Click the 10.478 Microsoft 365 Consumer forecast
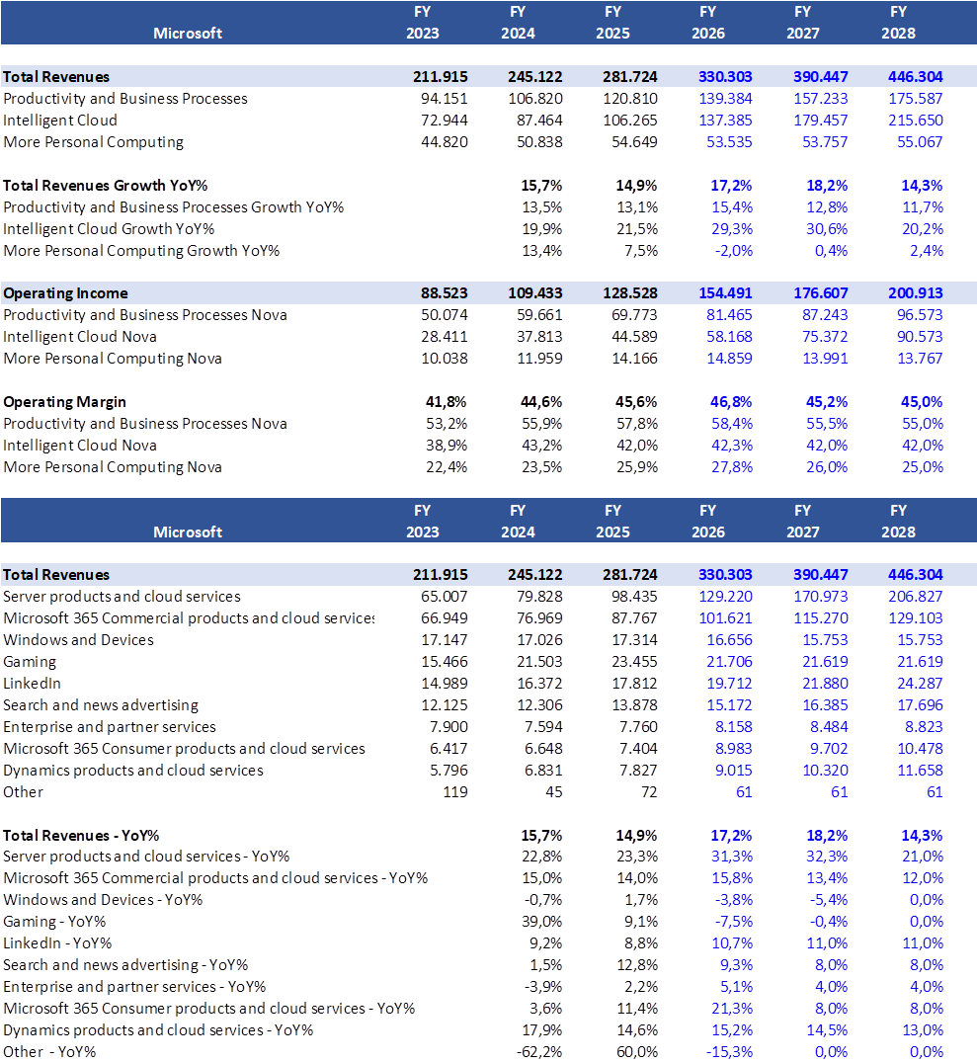Image resolution: width=977 pixels, height=1063 pixels. point(920,749)
